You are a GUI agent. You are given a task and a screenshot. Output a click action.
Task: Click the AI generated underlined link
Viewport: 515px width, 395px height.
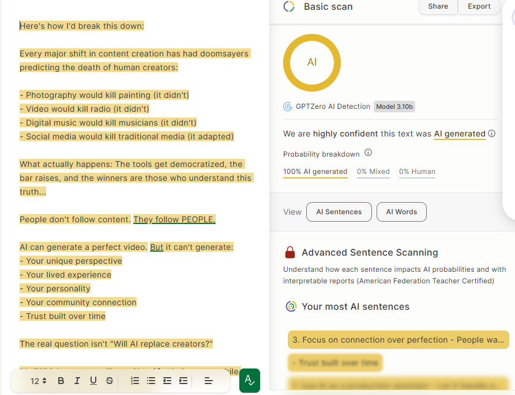click(460, 134)
